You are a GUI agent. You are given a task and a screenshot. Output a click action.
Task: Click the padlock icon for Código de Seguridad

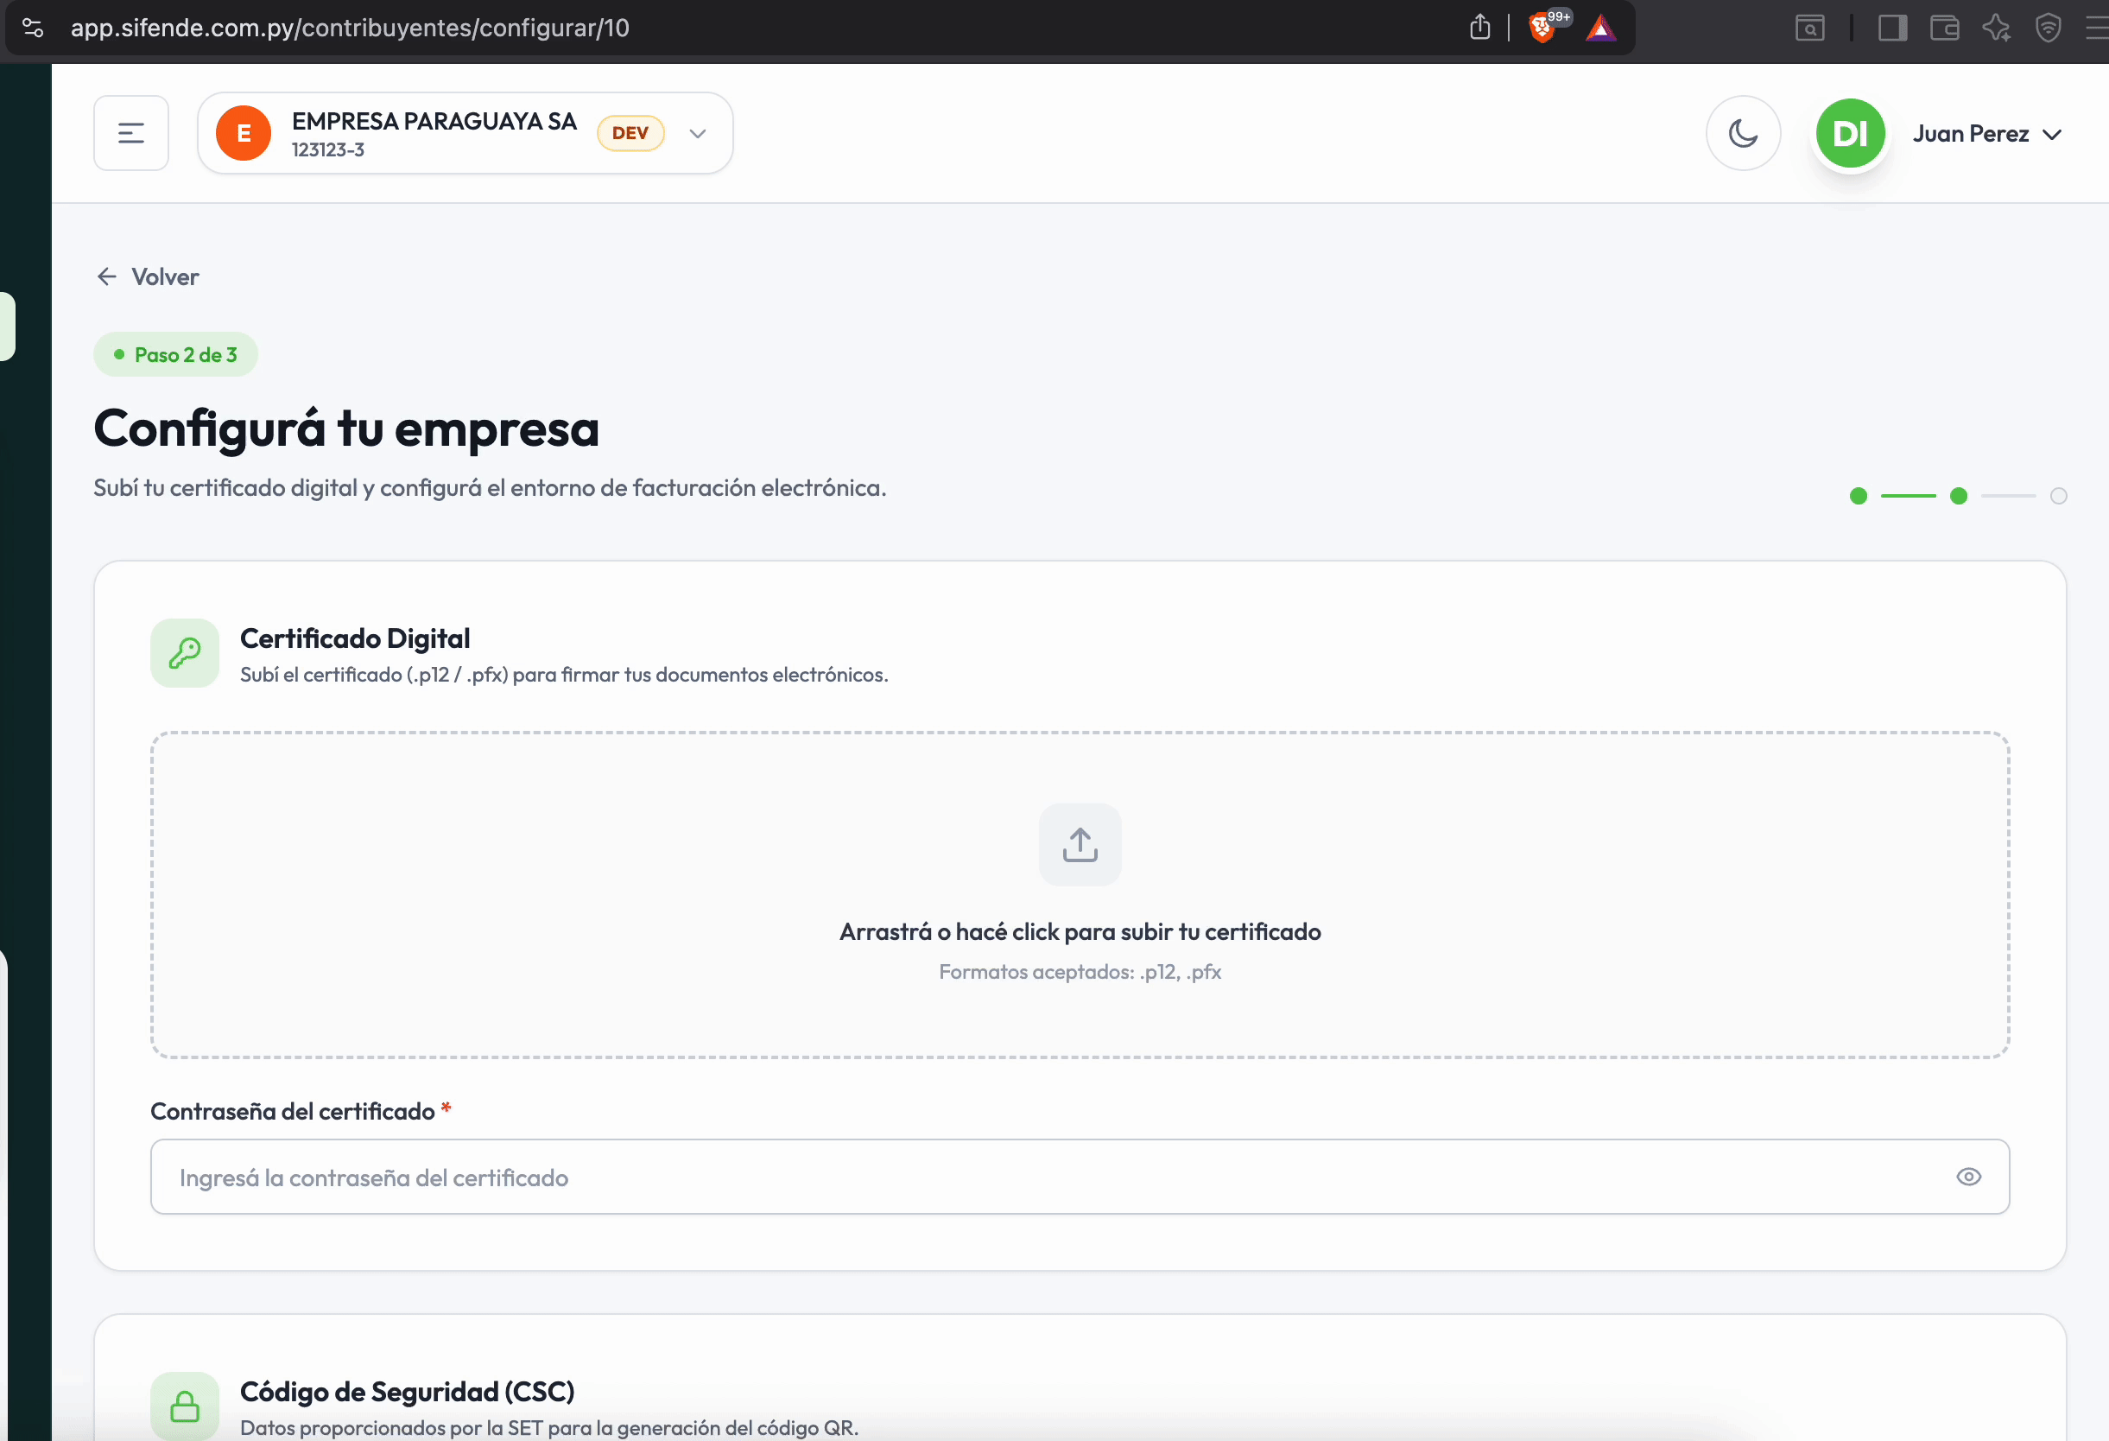185,1406
